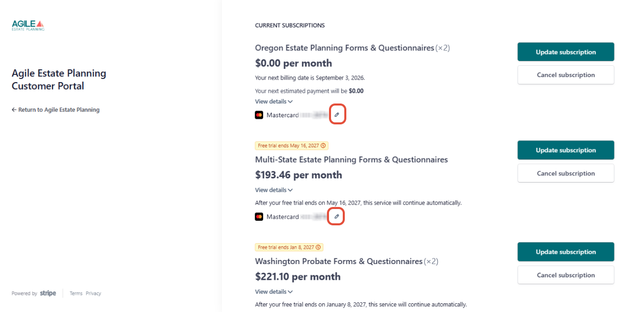The image size is (634, 312).
Task: Click Mastercard icon under Multi-State subscription
Action: pos(259,217)
